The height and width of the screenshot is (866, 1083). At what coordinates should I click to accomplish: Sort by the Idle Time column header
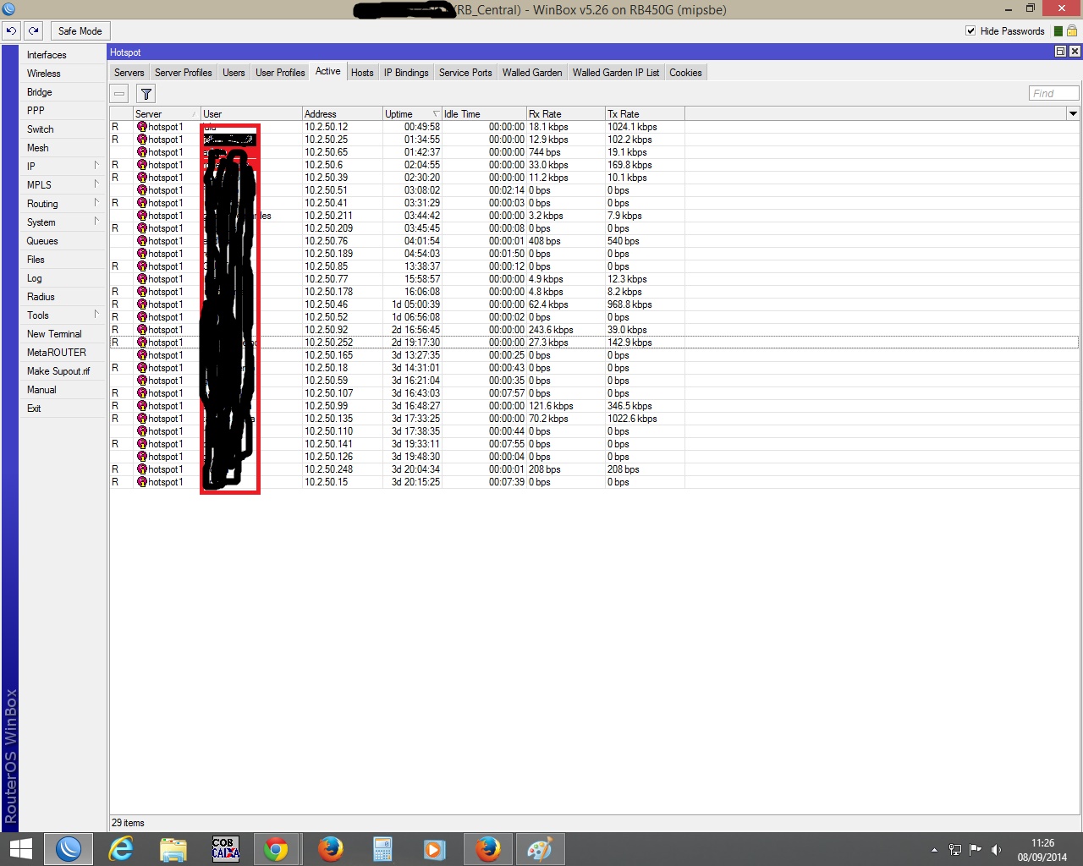click(484, 114)
